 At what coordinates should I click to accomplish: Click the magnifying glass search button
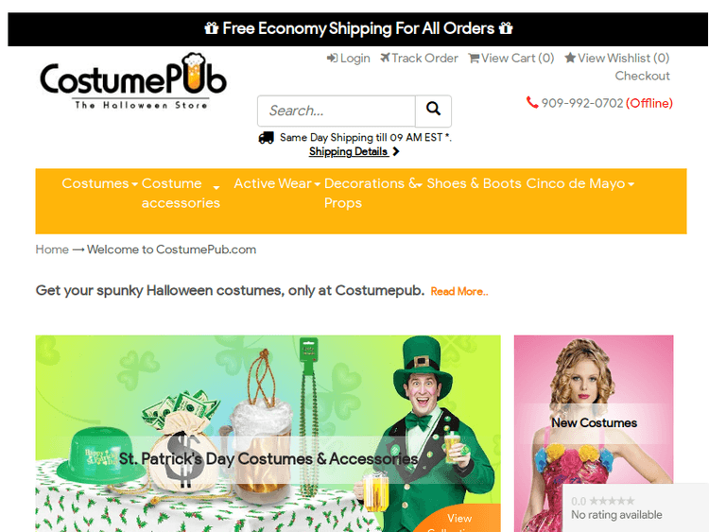[433, 111]
